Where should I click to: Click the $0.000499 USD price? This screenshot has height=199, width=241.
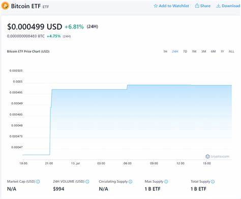35,27
